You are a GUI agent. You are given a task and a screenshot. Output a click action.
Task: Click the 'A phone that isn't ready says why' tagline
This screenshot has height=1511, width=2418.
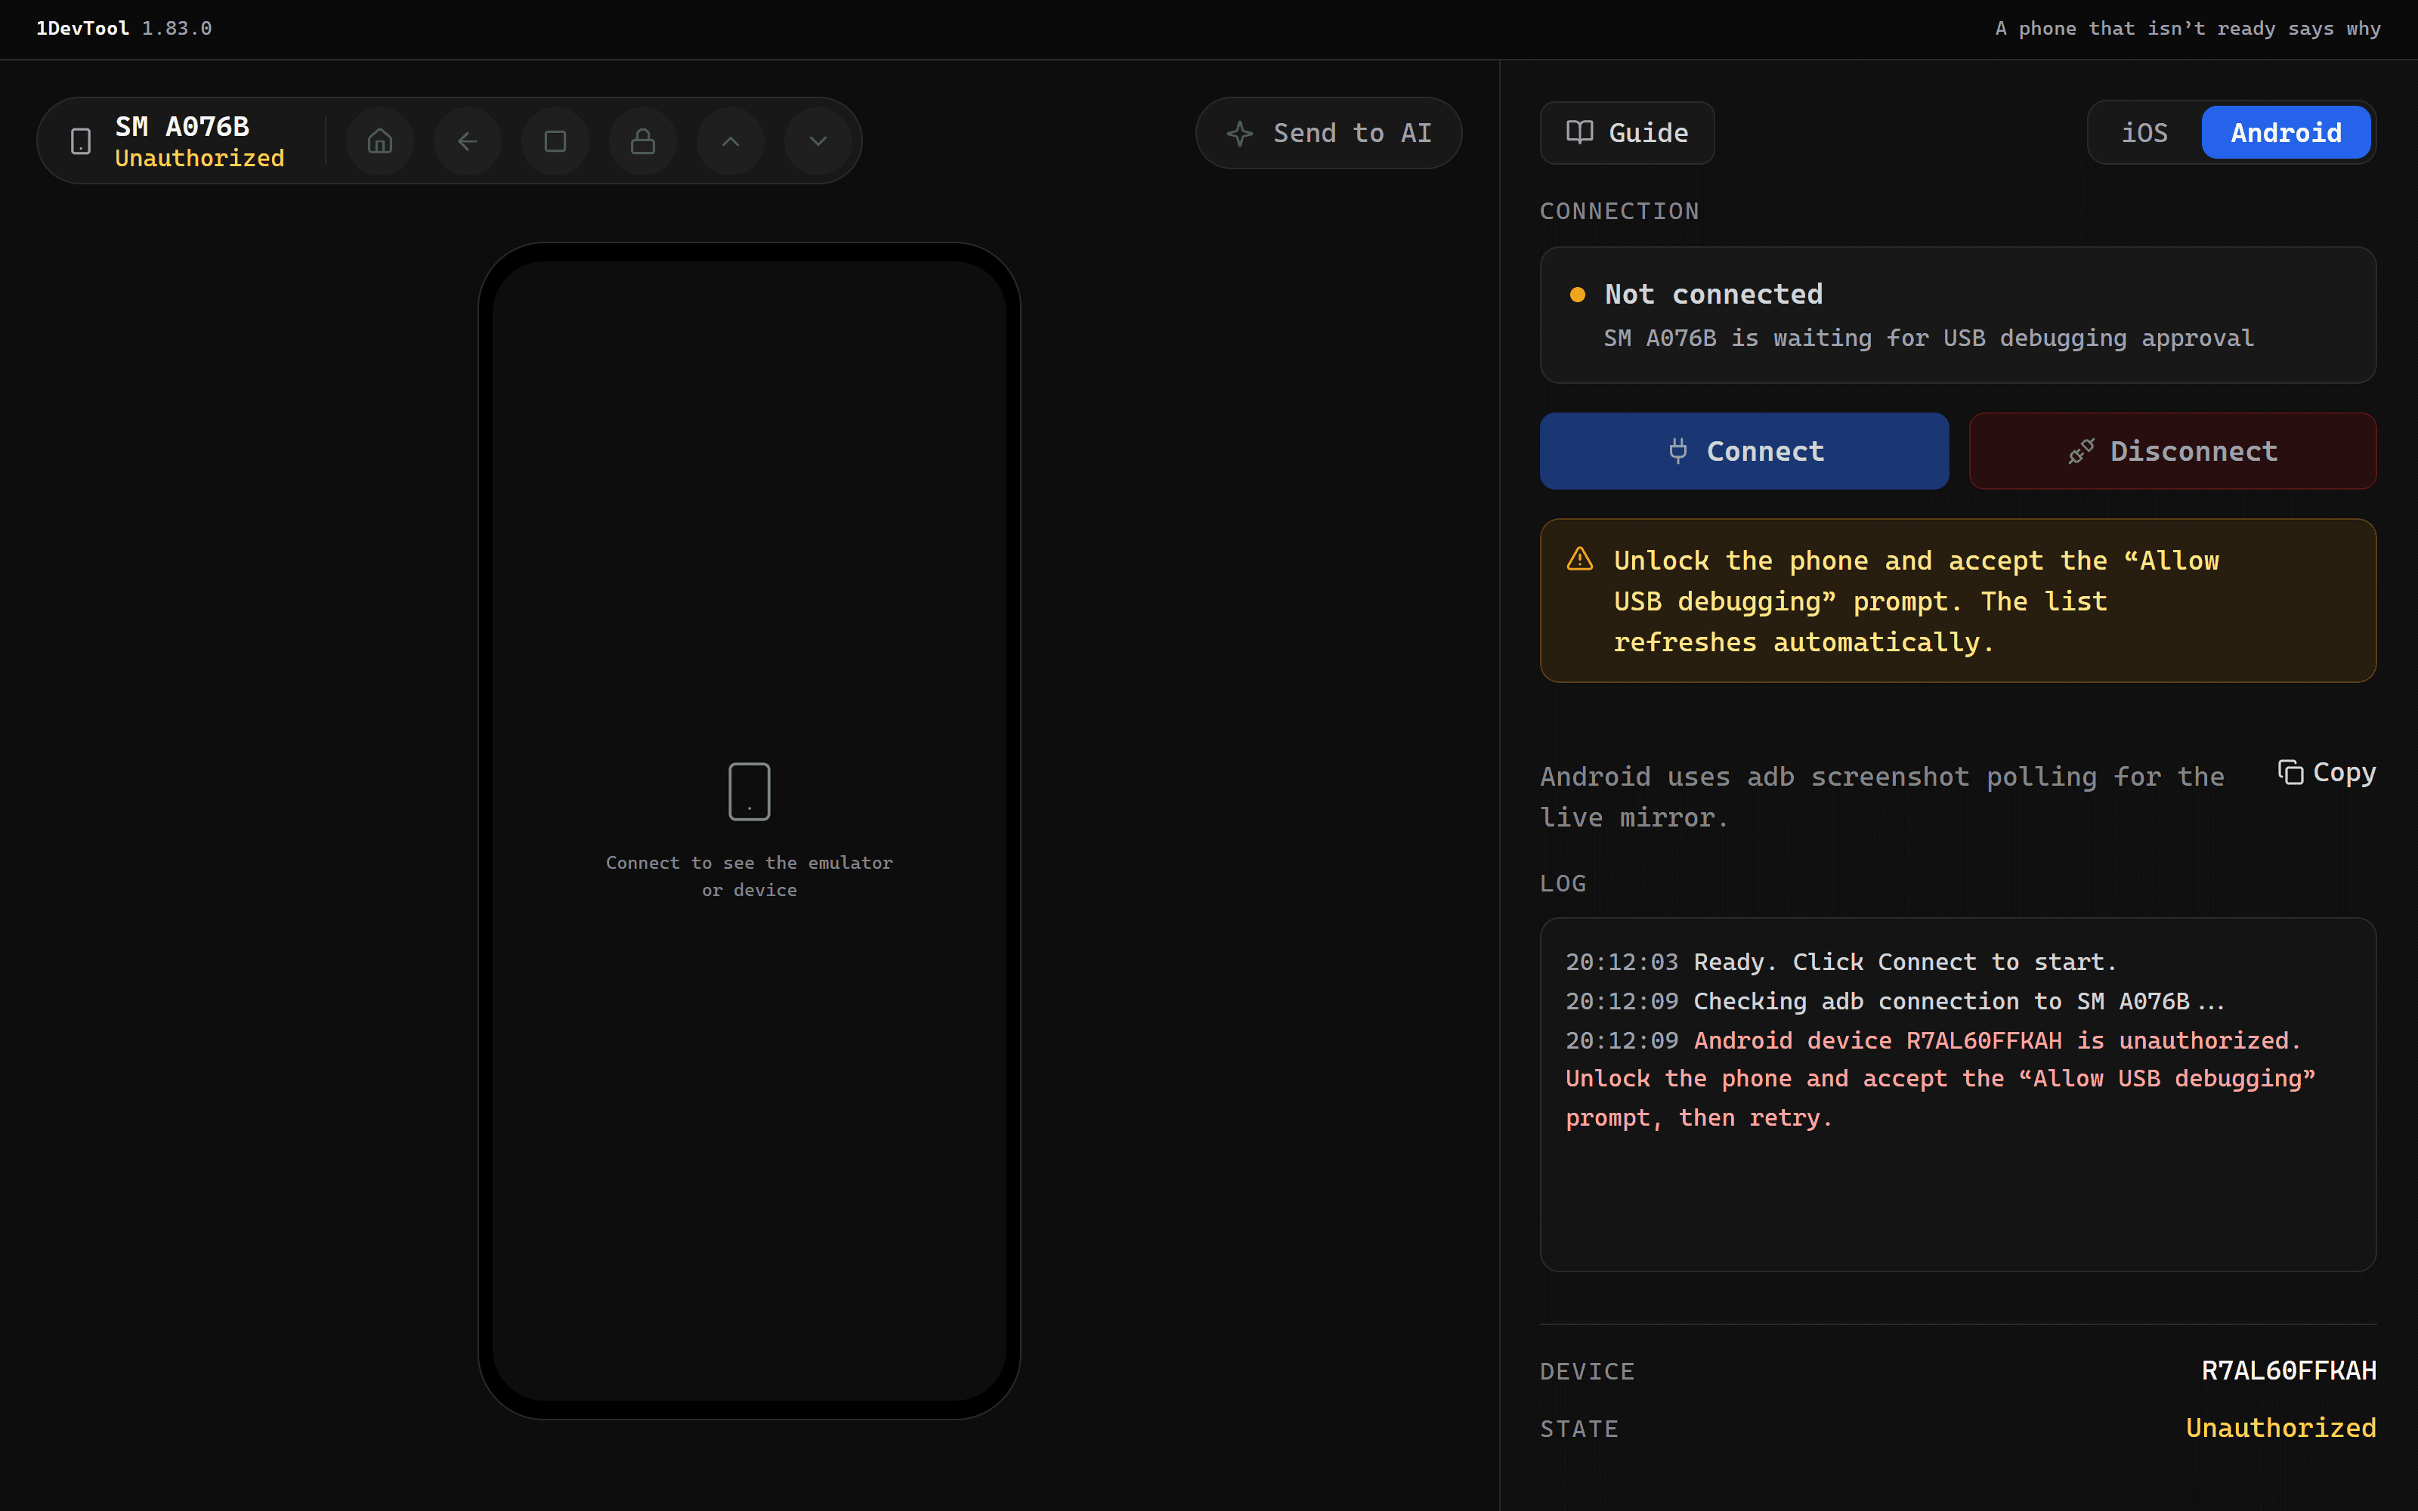pyautogui.click(x=2188, y=28)
